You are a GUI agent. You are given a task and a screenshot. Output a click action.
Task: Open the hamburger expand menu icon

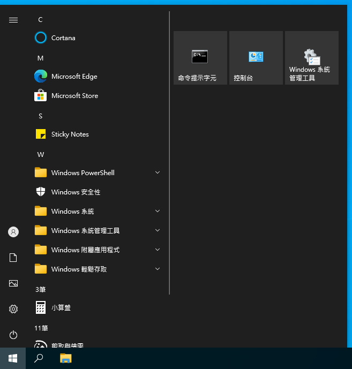(13, 20)
